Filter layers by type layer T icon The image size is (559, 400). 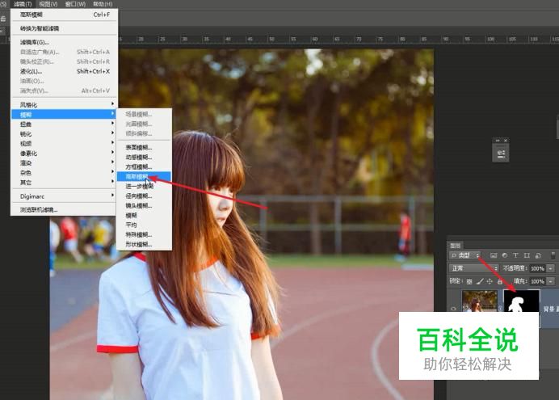pos(515,255)
